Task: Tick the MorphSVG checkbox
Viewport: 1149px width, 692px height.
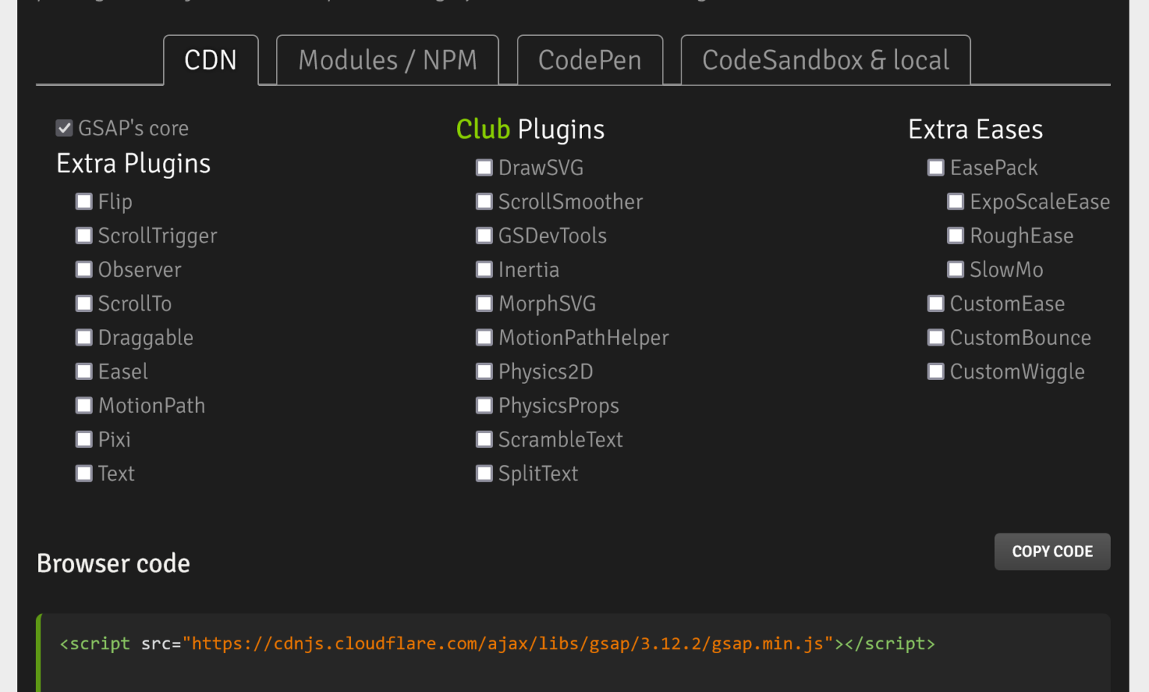Action: tap(484, 304)
